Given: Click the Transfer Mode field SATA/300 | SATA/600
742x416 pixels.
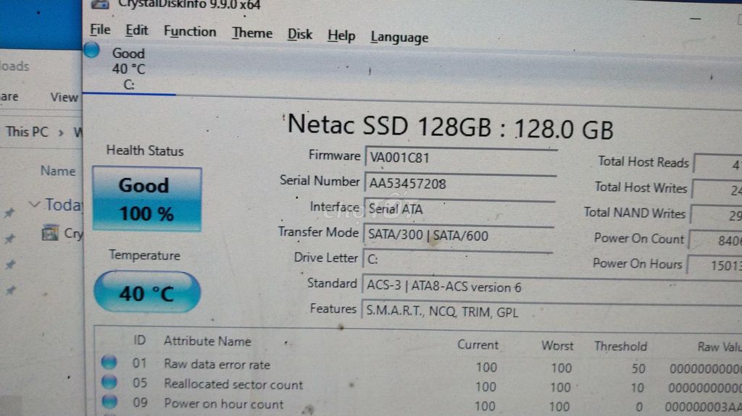Looking at the screenshot, I should point(458,235).
